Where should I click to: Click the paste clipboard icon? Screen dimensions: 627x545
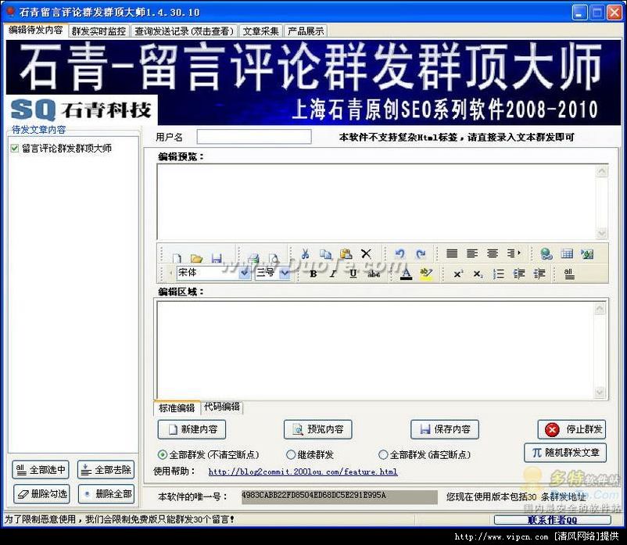(x=346, y=253)
